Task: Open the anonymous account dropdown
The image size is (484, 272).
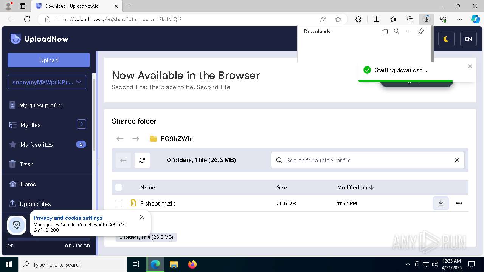Action: tap(47, 82)
